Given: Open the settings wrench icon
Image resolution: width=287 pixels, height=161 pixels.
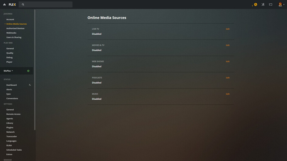Looking at the screenshot, I should pyautogui.click(x=263, y=5).
